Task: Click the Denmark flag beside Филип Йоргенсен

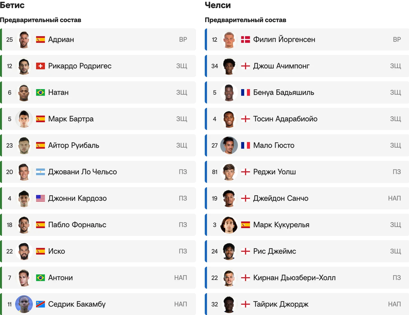Action: coord(245,40)
